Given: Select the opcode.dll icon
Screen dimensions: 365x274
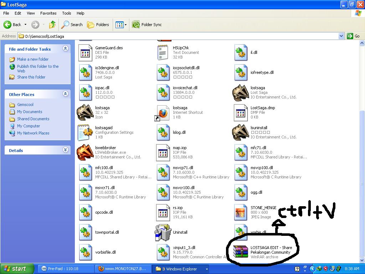Looking at the screenshot, I should point(86,213).
